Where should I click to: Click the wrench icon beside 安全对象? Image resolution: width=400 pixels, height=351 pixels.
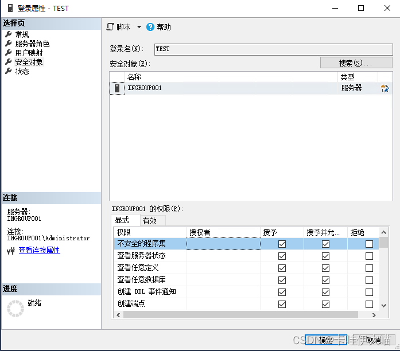pos(9,62)
